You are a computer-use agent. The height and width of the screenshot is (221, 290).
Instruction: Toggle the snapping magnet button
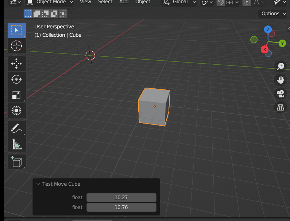(221, 2)
